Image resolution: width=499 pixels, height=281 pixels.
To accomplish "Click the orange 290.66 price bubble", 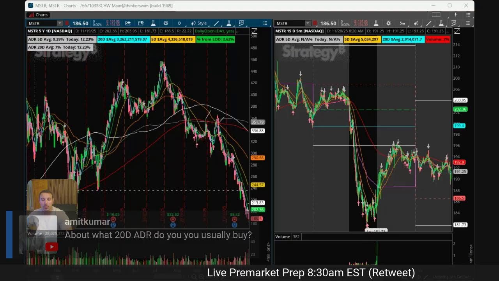I will 258,158.
